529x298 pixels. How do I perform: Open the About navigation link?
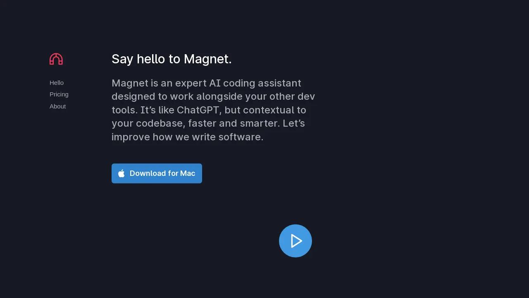(x=57, y=106)
